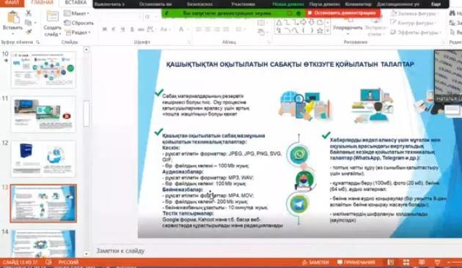Select slide 10 thumbnail

click(x=43, y=70)
